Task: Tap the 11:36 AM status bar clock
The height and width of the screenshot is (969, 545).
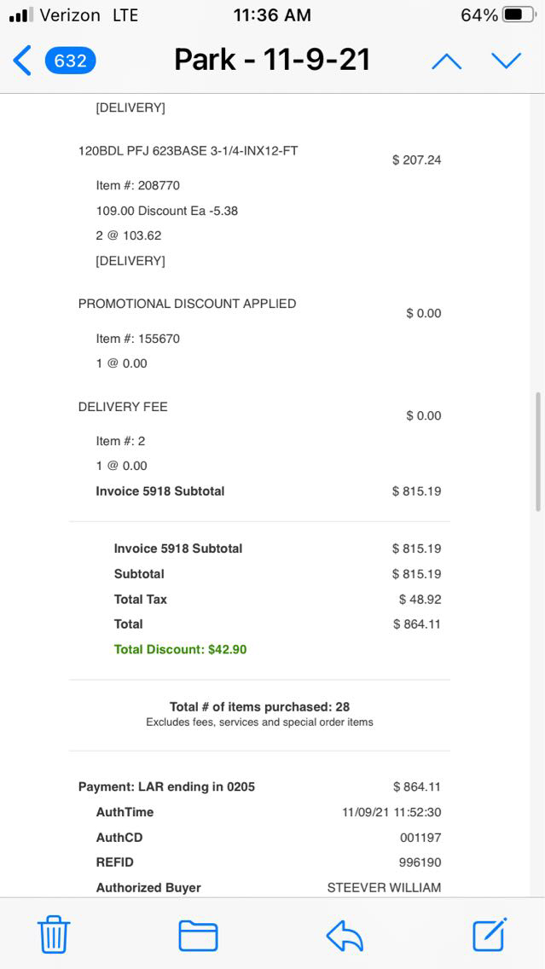Action: click(x=272, y=15)
